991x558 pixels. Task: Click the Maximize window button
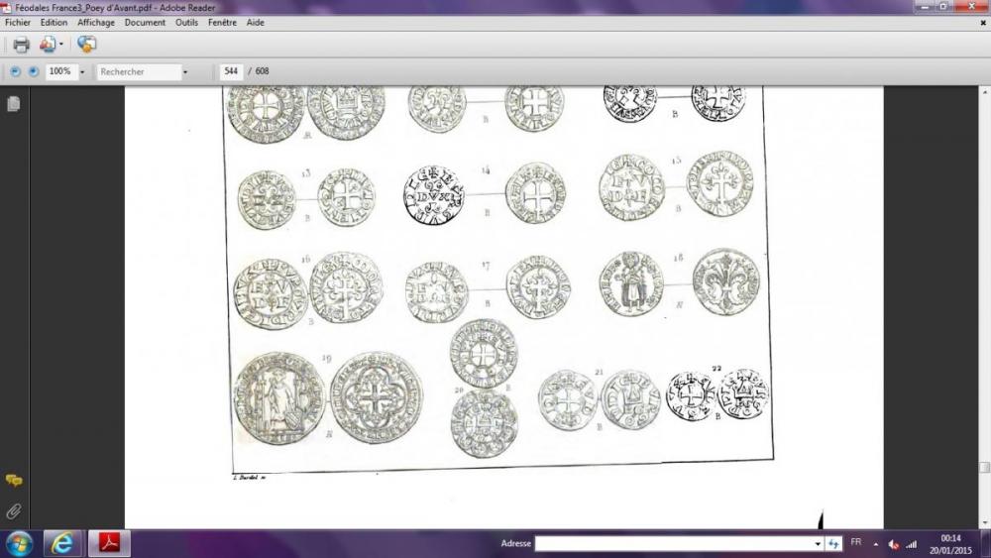click(x=943, y=6)
